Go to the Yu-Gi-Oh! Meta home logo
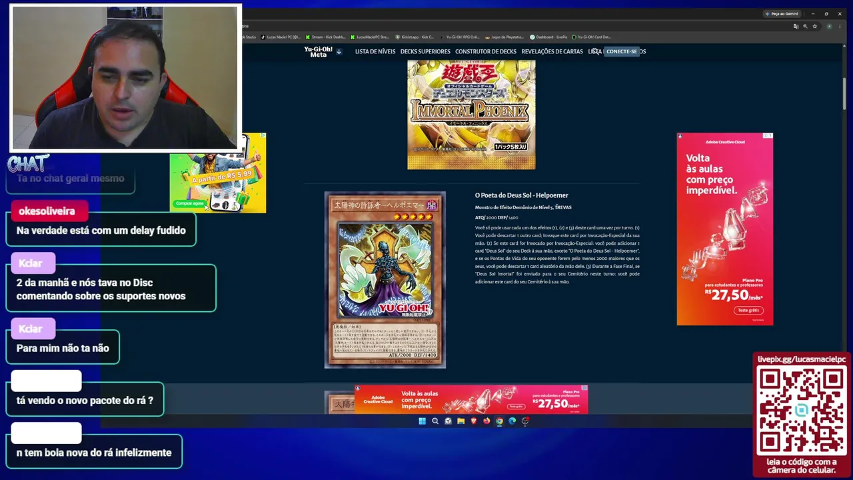The width and height of the screenshot is (853, 480). tap(319, 51)
